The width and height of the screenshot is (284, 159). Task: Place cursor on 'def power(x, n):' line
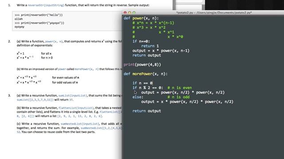click(x=141, y=19)
